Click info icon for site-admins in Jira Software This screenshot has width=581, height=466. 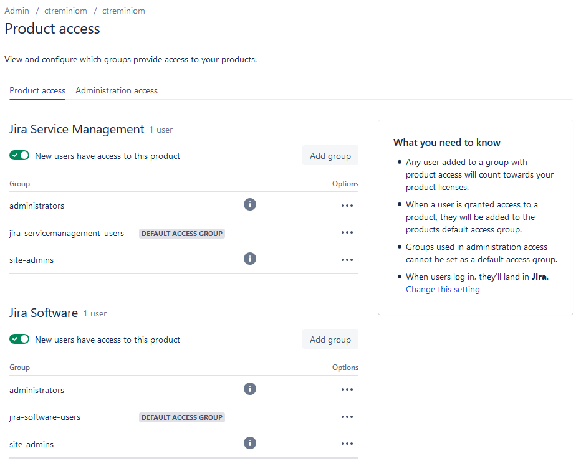coord(250,443)
